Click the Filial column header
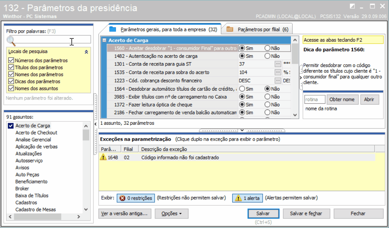Viewport: 389px width, 228px height. point(130,149)
